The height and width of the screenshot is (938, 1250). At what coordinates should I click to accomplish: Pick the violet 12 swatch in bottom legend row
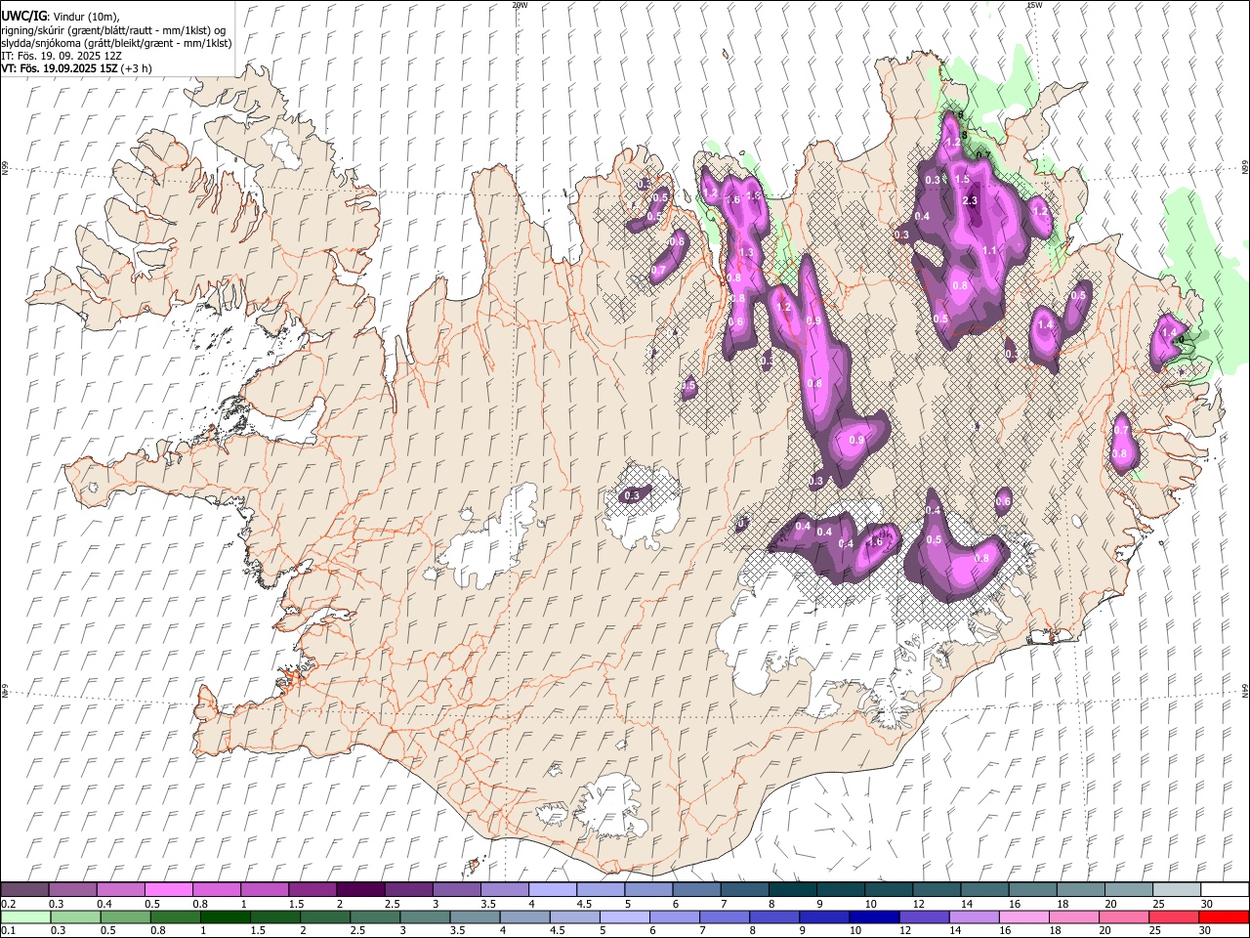point(923,917)
